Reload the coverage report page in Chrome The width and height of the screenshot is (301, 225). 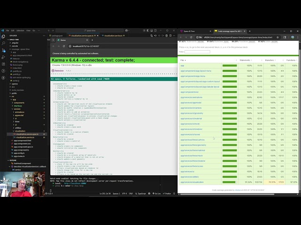click(x=191, y=37)
